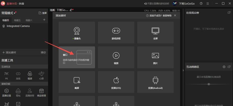The image size is (233, 106).
Task: Start a PK battle tool
Action: 6,76
